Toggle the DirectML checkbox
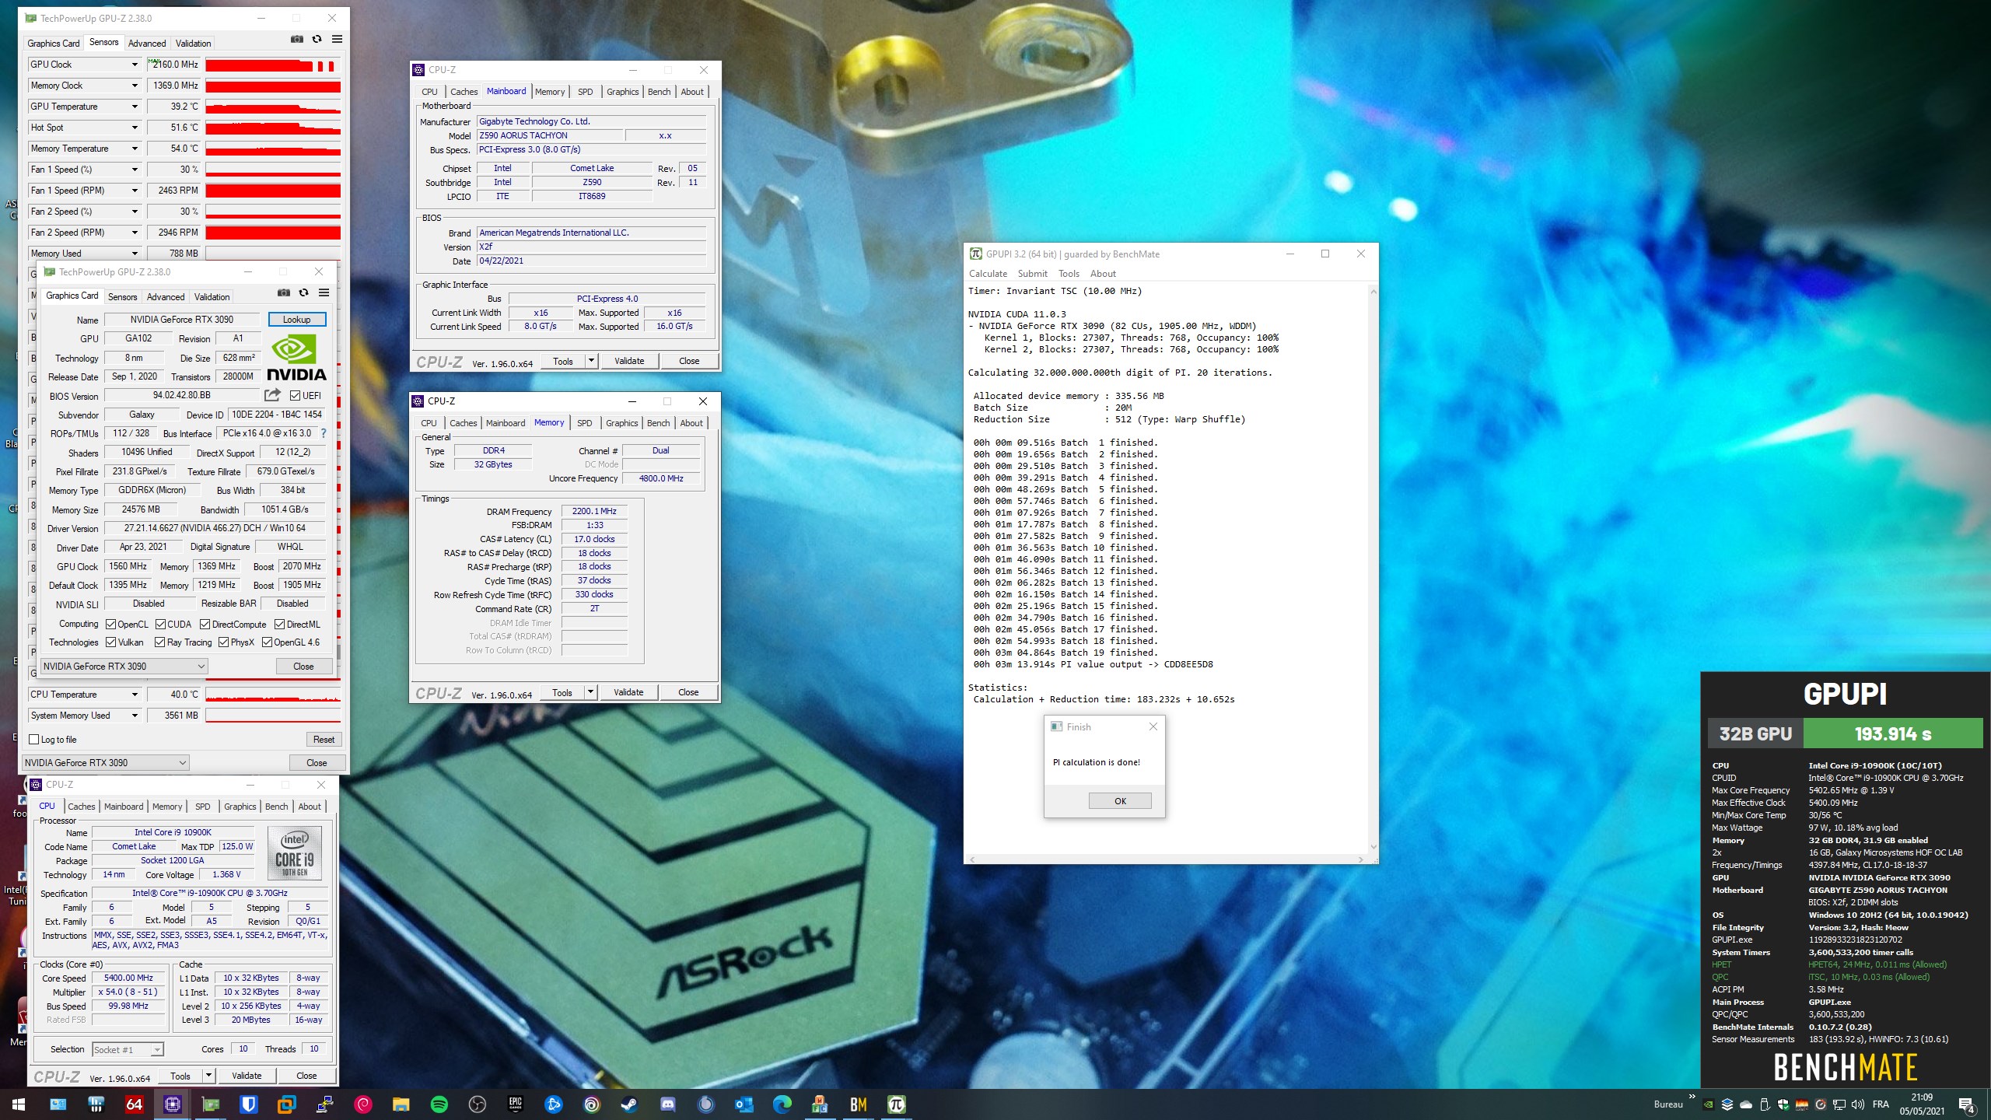Viewport: 1991px width, 1120px height. point(279,624)
